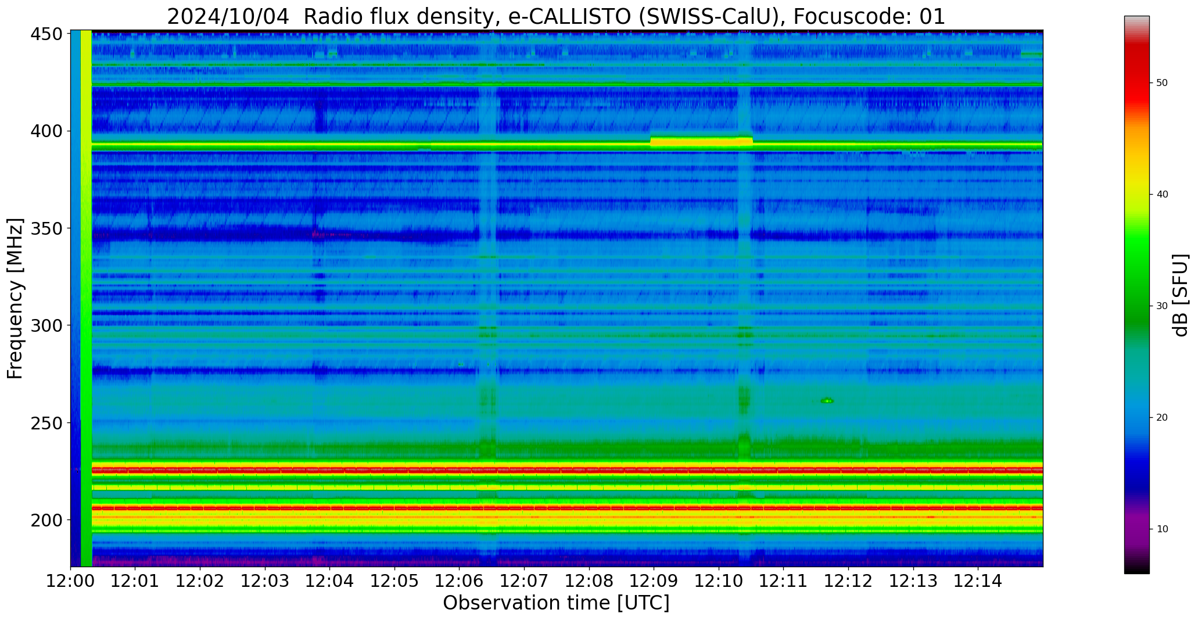Click the colorbar 50 tick label
Image resolution: width=1198 pixels, height=620 pixels.
coord(1162,83)
